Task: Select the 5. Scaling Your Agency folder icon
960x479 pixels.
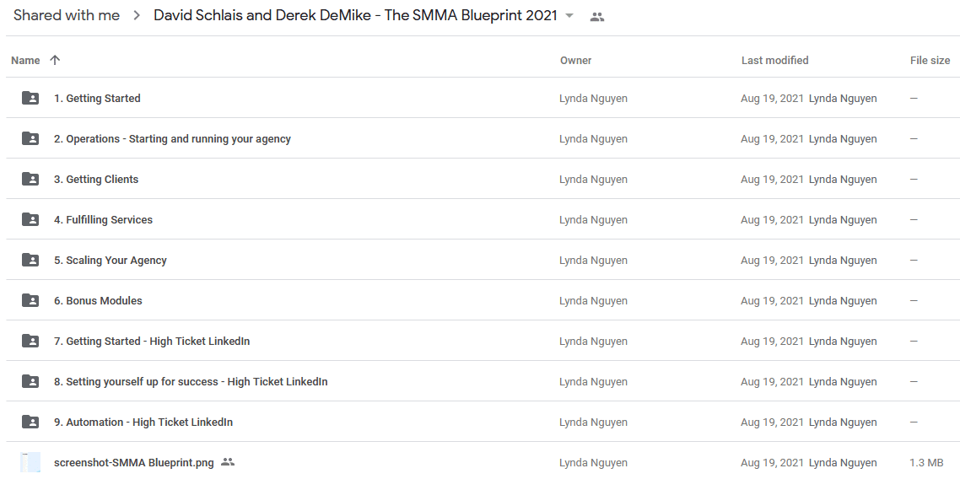Action: point(30,260)
